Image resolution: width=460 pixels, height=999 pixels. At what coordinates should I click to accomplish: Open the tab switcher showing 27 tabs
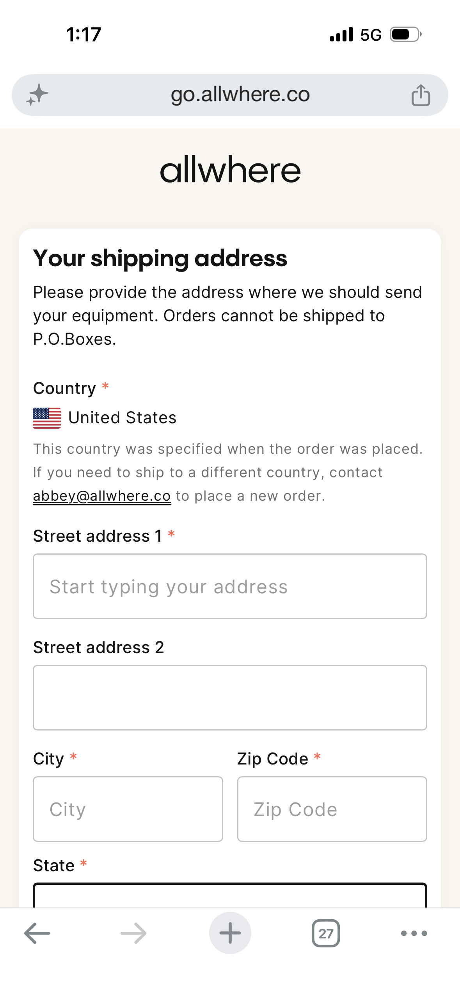click(326, 933)
